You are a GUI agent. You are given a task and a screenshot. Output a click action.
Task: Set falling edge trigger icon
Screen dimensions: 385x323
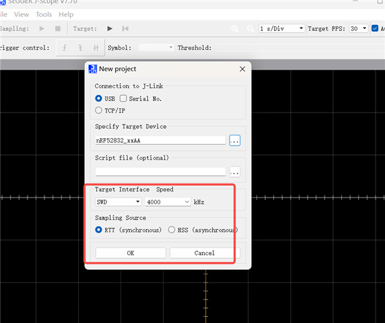tap(80, 48)
